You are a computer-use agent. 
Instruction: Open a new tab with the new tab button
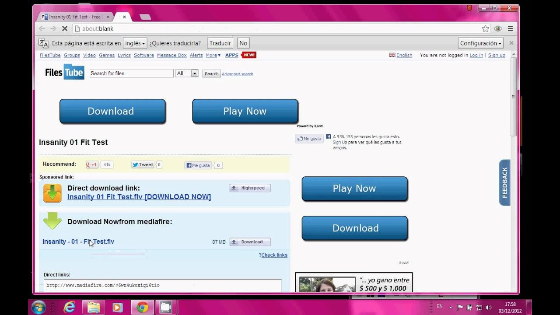tap(145, 17)
